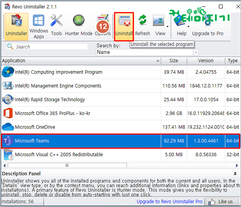Screen dimensions: 241x207
Task: Sort by the Version column header
Action: (x=206, y=61)
